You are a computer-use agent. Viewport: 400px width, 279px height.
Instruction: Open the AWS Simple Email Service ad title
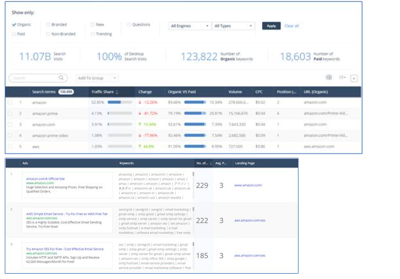tap(67, 214)
